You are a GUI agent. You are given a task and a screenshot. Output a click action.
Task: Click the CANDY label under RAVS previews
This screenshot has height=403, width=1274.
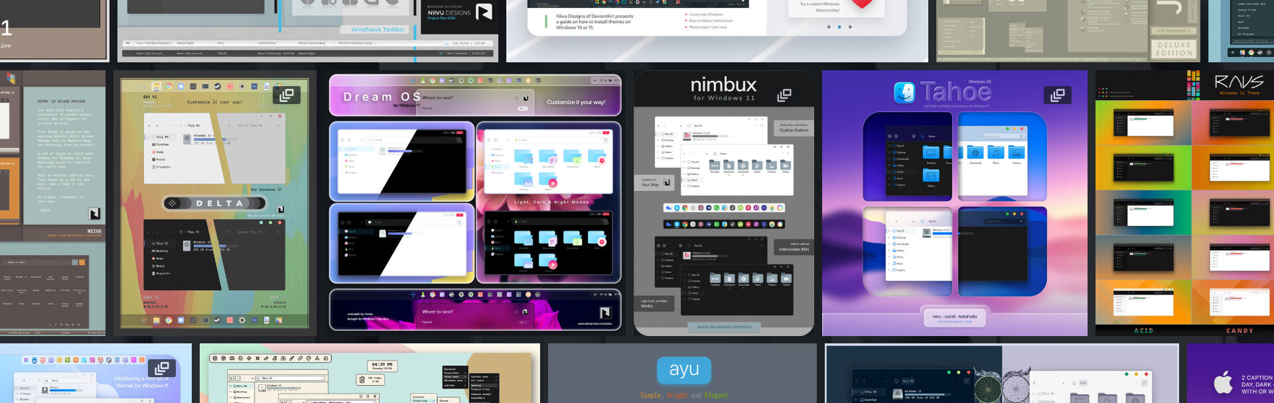point(1239,330)
